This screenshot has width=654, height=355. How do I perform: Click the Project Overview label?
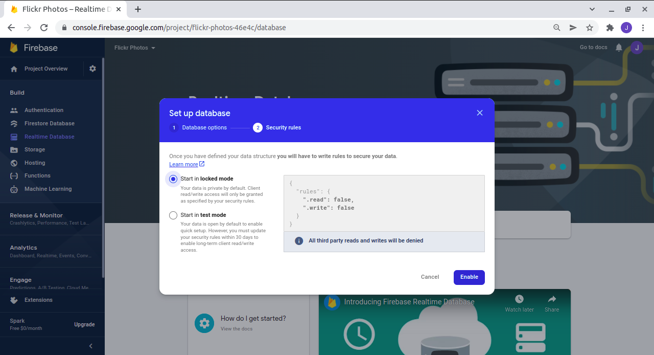tap(46, 69)
